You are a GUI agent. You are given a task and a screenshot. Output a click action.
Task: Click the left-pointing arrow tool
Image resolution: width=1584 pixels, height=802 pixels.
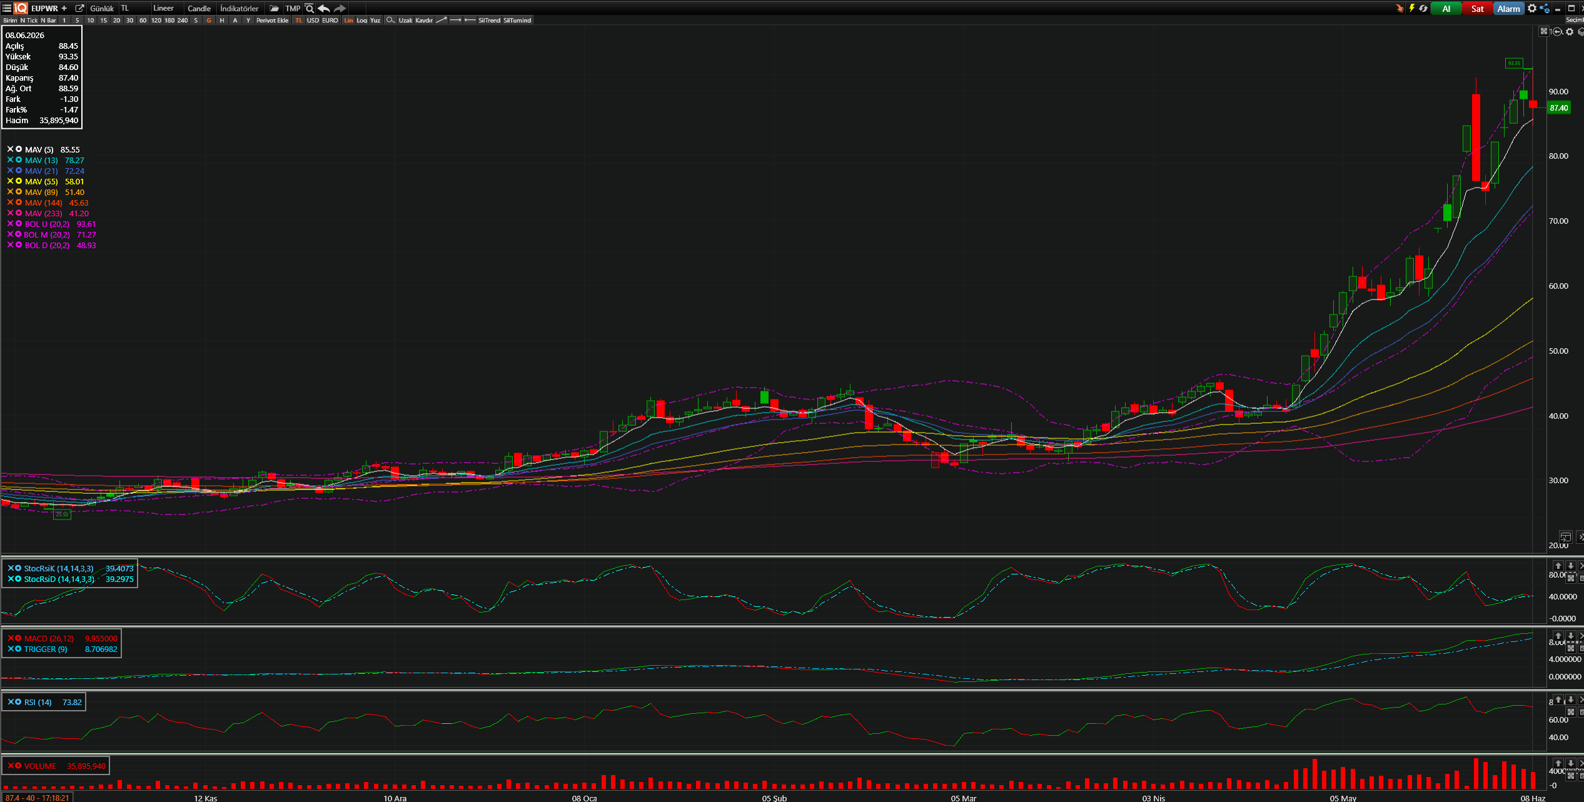pyautogui.click(x=470, y=20)
